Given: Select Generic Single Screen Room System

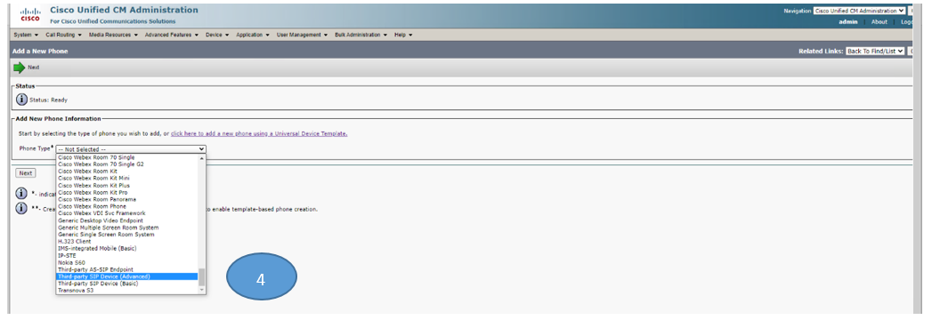Looking at the screenshot, I should [x=126, y=235].
